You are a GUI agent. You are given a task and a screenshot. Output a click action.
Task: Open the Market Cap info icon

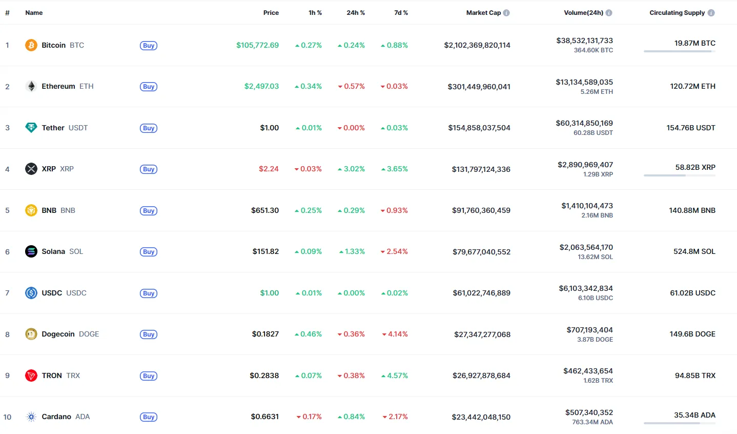[x=506, y=13]
